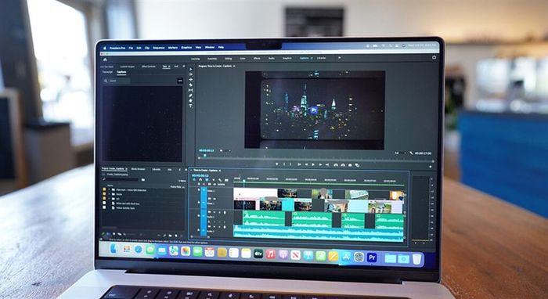Select the Razor tool in the toolbox
Image resolution: width=548 pixels, height=299 pixels.
(x=190, y=85)
